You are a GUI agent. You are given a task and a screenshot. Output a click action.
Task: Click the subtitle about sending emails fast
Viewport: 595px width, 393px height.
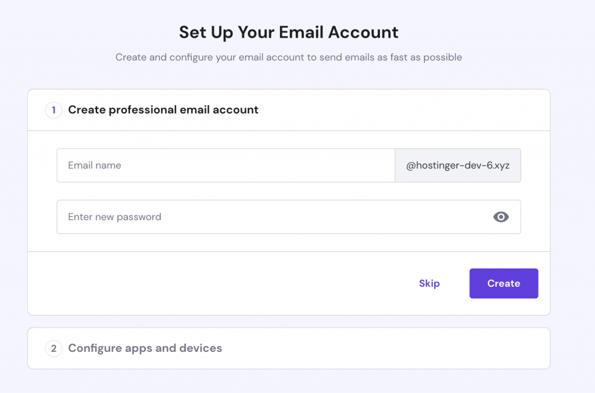pos(289,57)
